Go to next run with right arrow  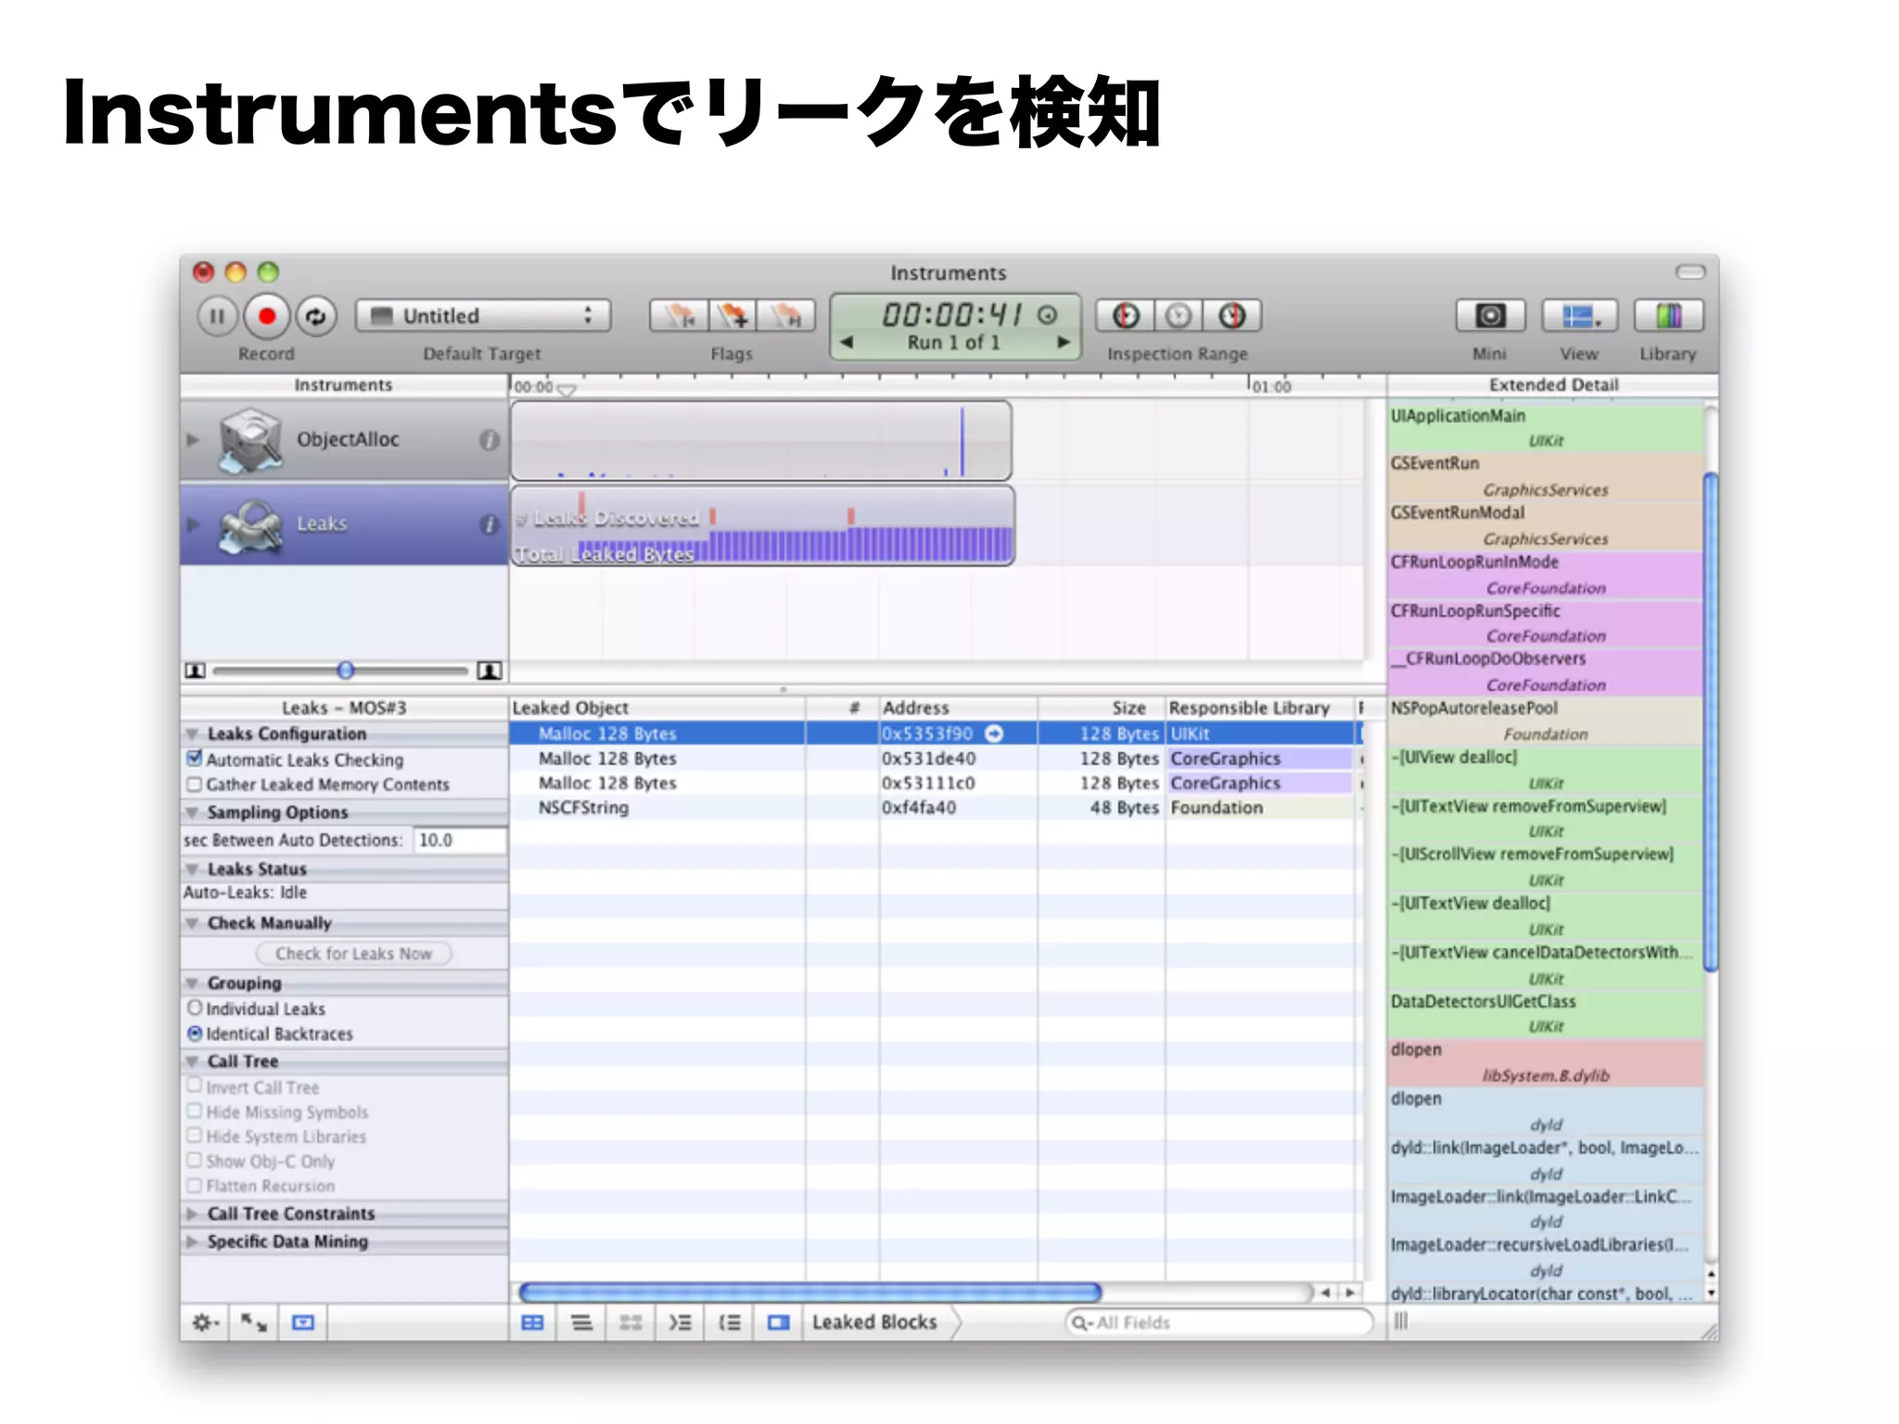point(1064,342)
